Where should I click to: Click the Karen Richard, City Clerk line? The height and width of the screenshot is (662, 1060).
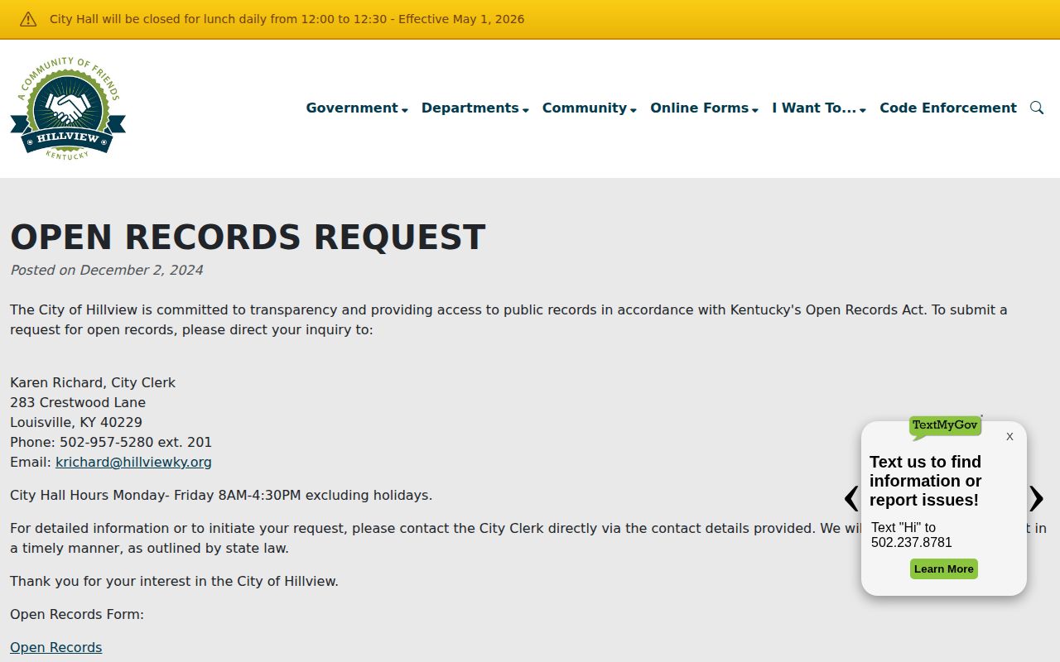point(93,382)
